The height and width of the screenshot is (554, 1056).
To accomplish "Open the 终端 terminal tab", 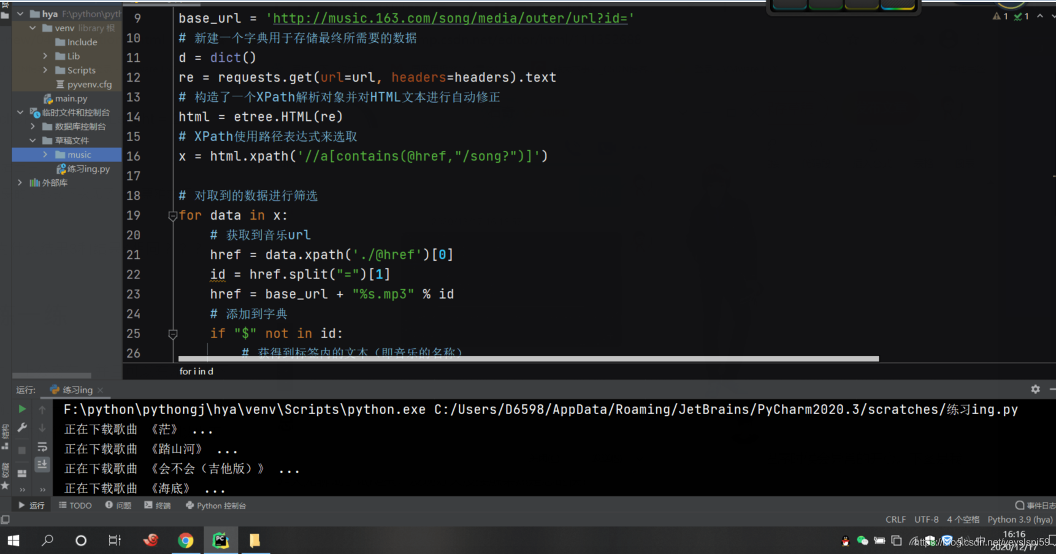I will 158,506.
